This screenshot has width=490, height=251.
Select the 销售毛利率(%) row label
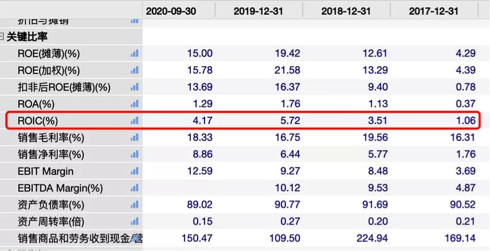[x=50, y=138]
